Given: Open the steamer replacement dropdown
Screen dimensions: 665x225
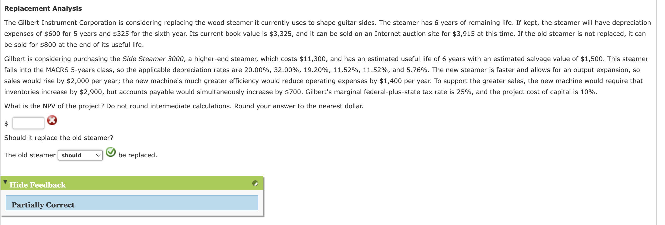Looking at the screenshot, I should (80, 155).
